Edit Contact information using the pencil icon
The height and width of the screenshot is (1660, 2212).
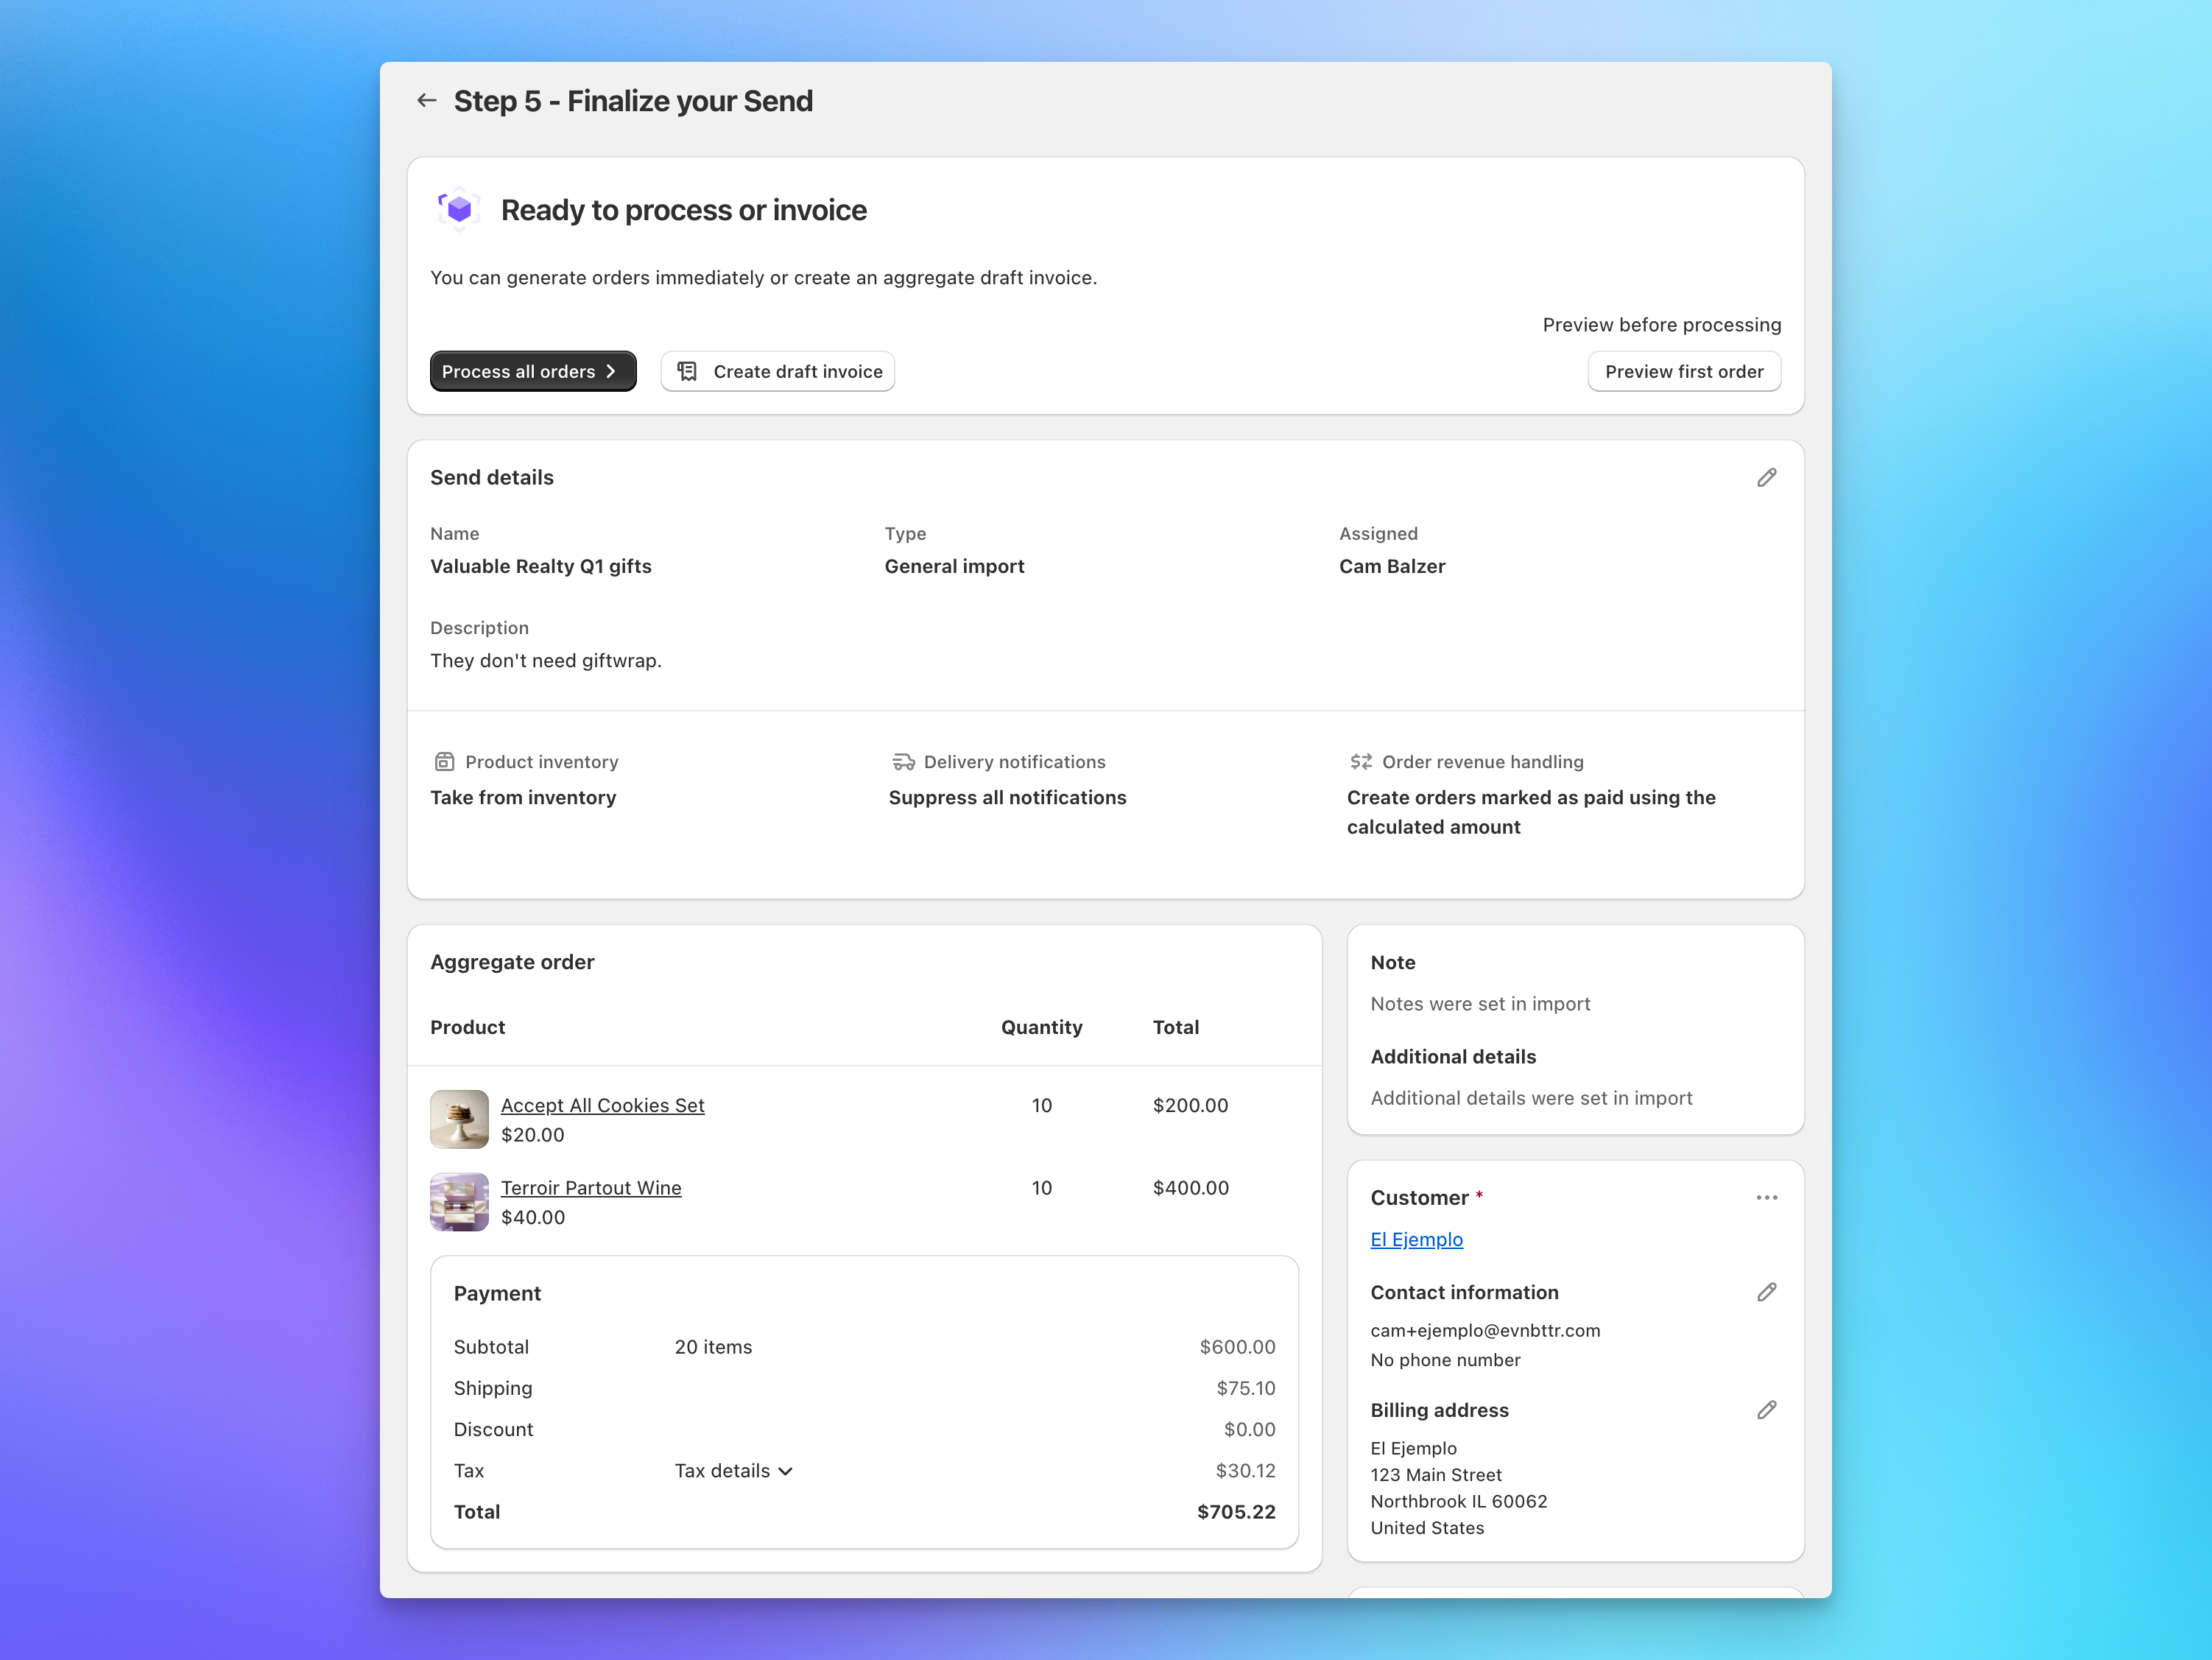click(1766, 1292)
